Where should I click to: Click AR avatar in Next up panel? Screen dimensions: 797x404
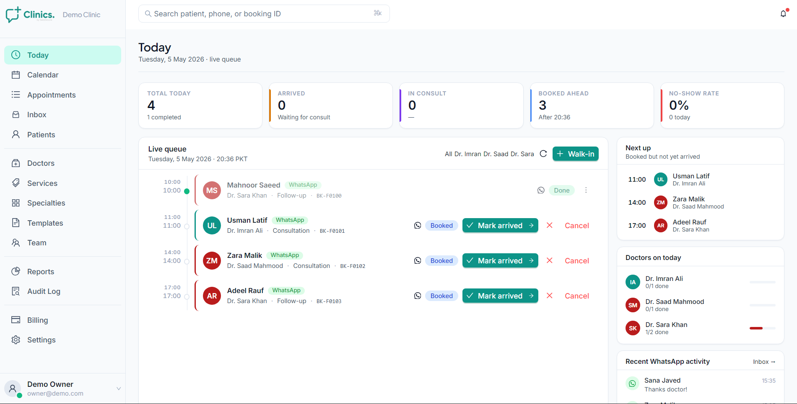coord(661,226)
